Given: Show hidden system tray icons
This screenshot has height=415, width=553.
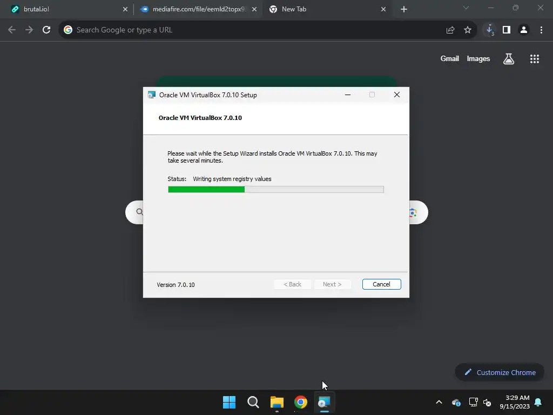Looking at the screenshot, I should [x=439, y=402].
